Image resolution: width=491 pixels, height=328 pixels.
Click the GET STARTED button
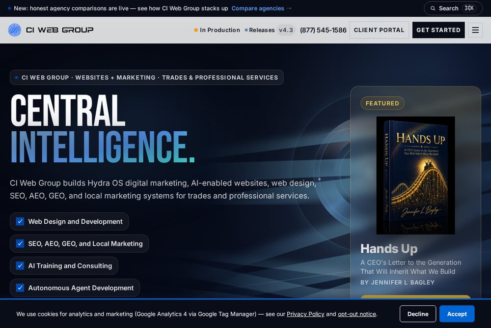coord(438,30)
